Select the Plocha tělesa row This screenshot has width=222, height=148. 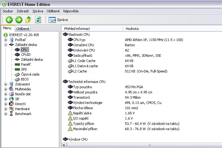[103, 108]
